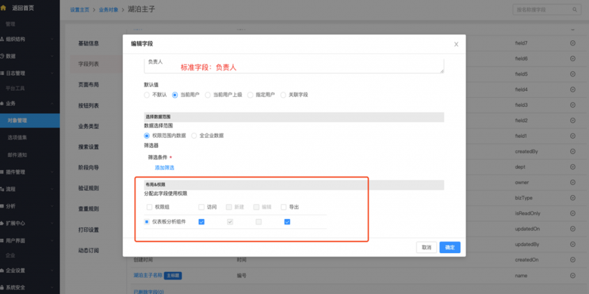Viewport: 589px width, 294px height.
Task: Click the 流程 sidebar icon
Action: click(3, 189)
